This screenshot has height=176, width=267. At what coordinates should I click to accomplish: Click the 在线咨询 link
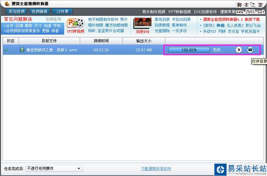[53, 19]
